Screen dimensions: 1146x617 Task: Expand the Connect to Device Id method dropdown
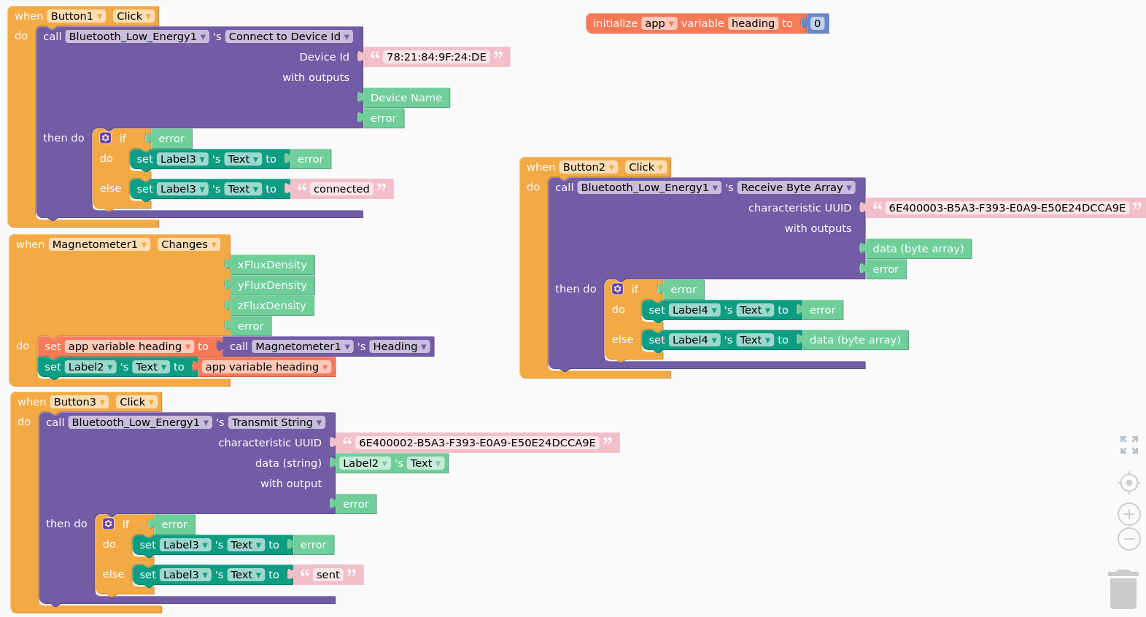click(347, 36)
